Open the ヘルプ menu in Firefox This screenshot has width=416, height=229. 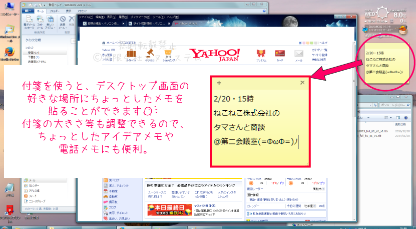[173, 17]
